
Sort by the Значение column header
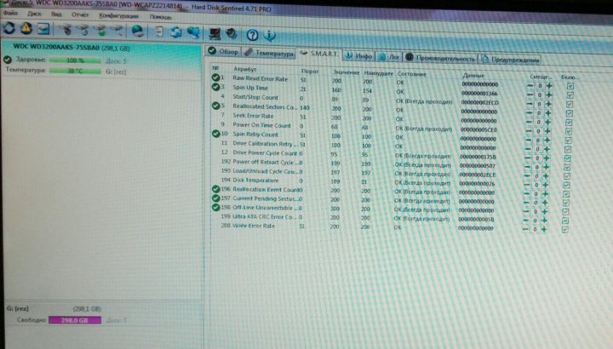pos(347,72)
